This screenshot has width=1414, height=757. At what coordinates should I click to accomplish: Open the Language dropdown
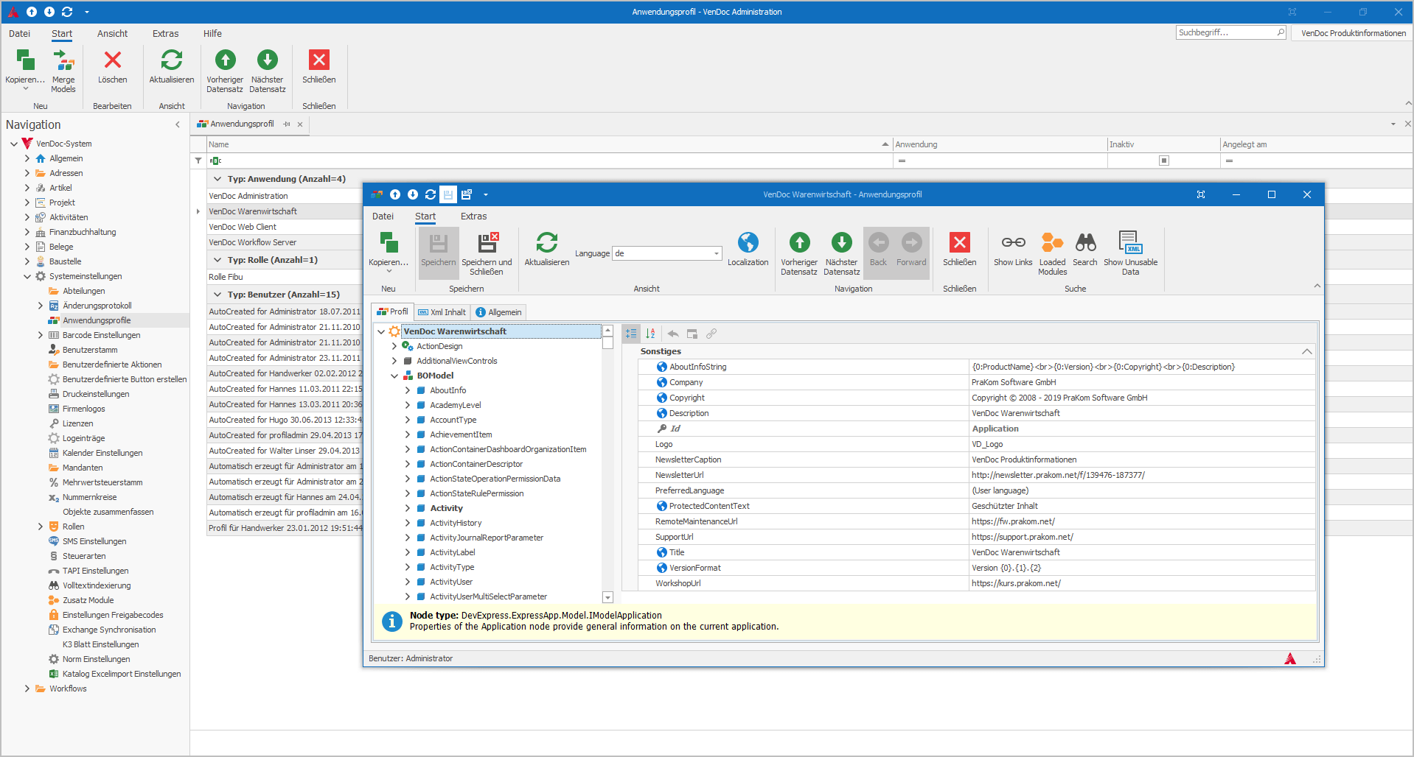coord(716,253)
